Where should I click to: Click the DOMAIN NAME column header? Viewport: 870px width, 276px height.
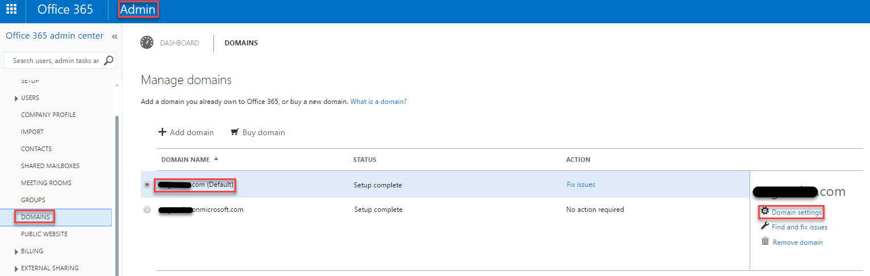185,160
